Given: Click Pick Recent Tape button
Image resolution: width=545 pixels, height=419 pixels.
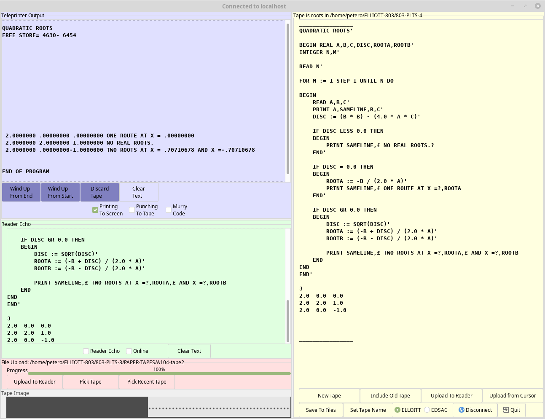Looking at the screenshot, I should point(147,382).
